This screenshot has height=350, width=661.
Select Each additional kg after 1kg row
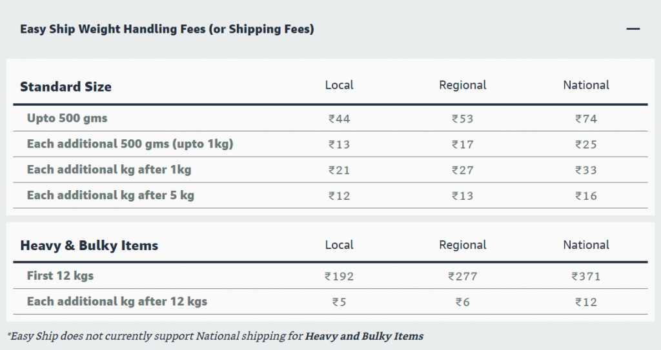click(x=330, y=170)
